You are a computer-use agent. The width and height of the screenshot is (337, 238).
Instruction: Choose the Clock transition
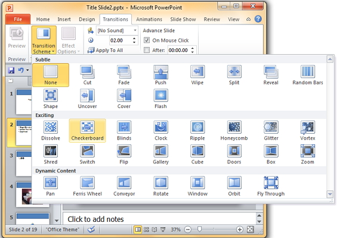click(160, 131)
